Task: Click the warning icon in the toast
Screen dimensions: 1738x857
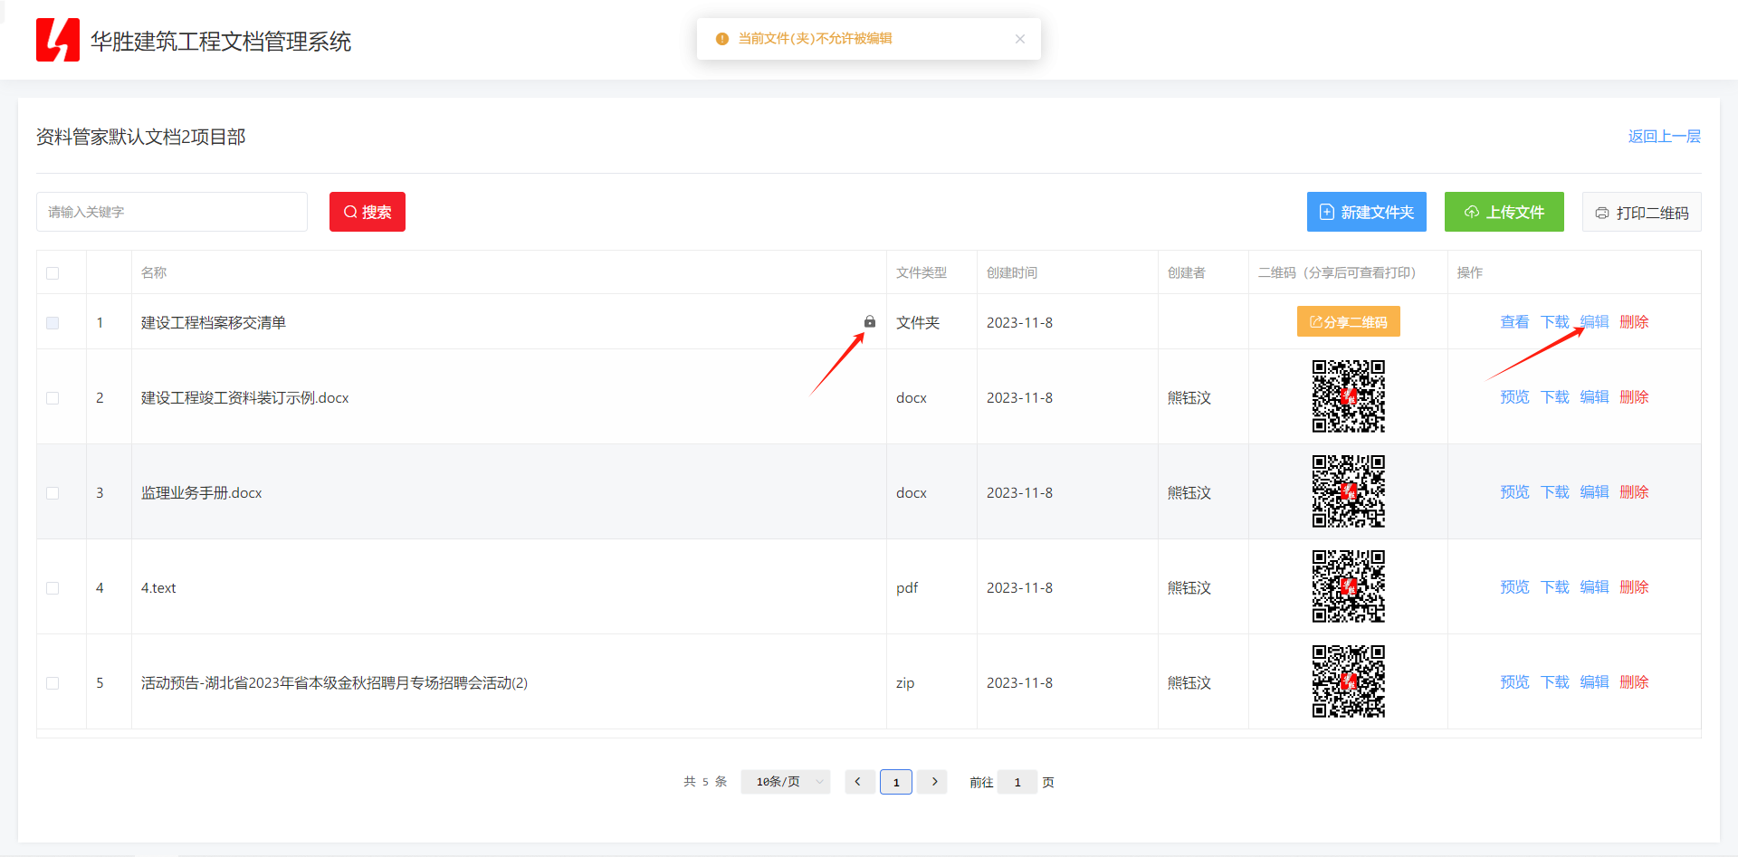Action: tap(721, 39)
